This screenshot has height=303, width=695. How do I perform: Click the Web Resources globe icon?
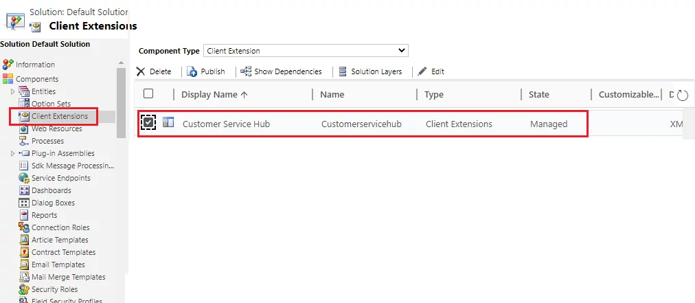pyautogui.click(x=24, y=128)
